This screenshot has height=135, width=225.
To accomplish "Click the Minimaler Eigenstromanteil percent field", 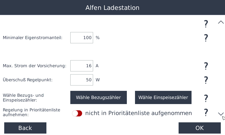I will coord(82,38).
